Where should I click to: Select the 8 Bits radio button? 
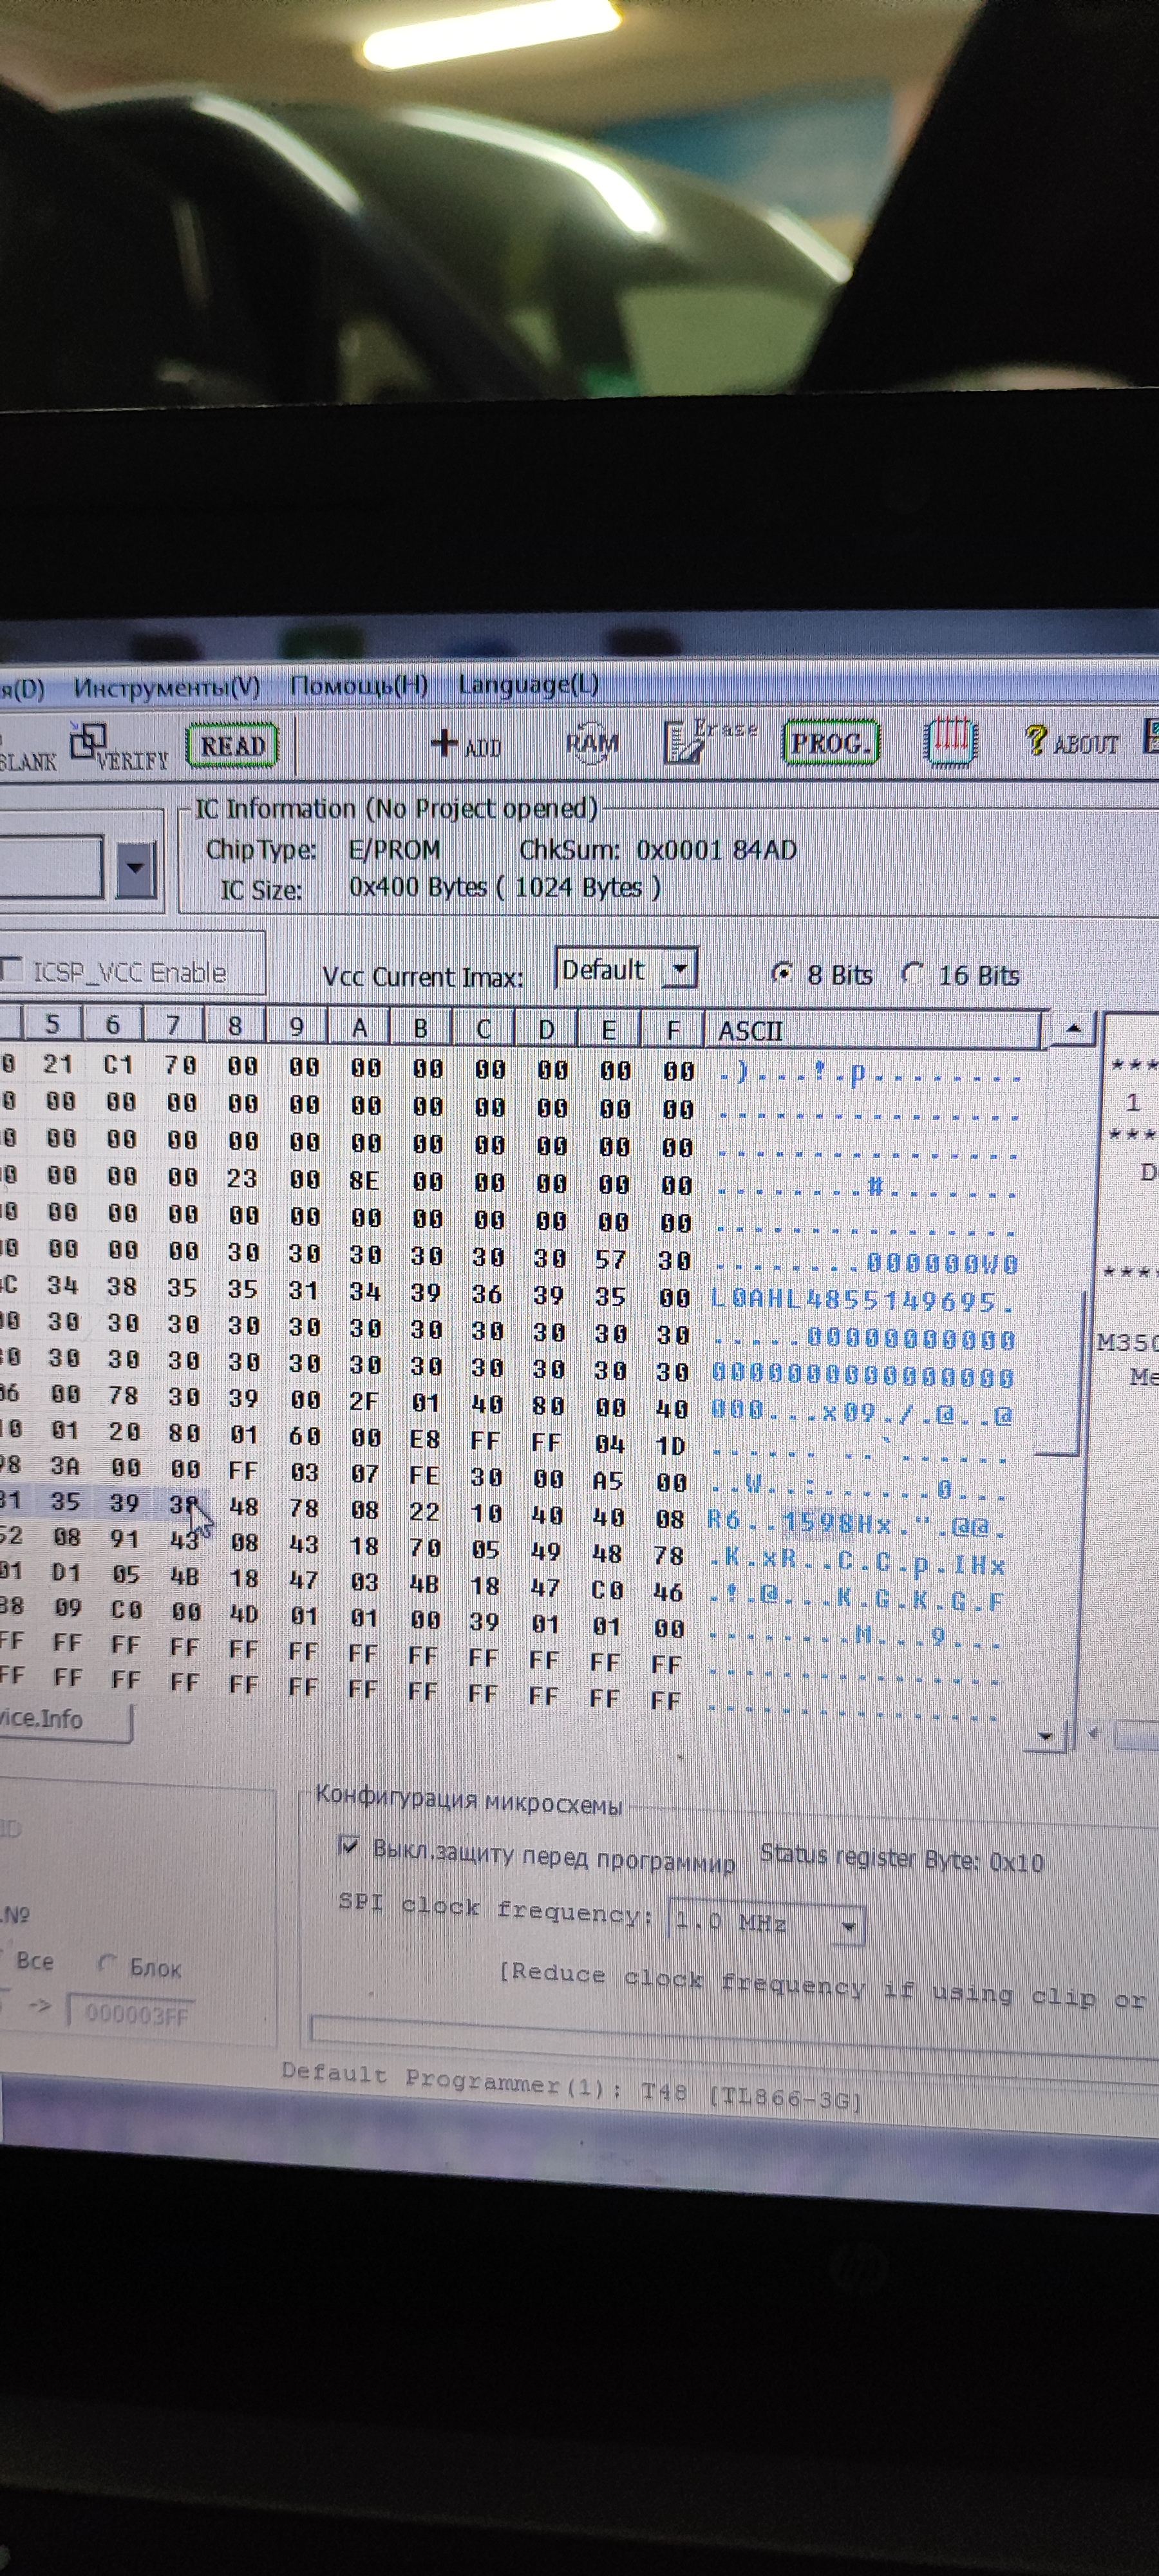pyautogui.click(x=783, y=973)
